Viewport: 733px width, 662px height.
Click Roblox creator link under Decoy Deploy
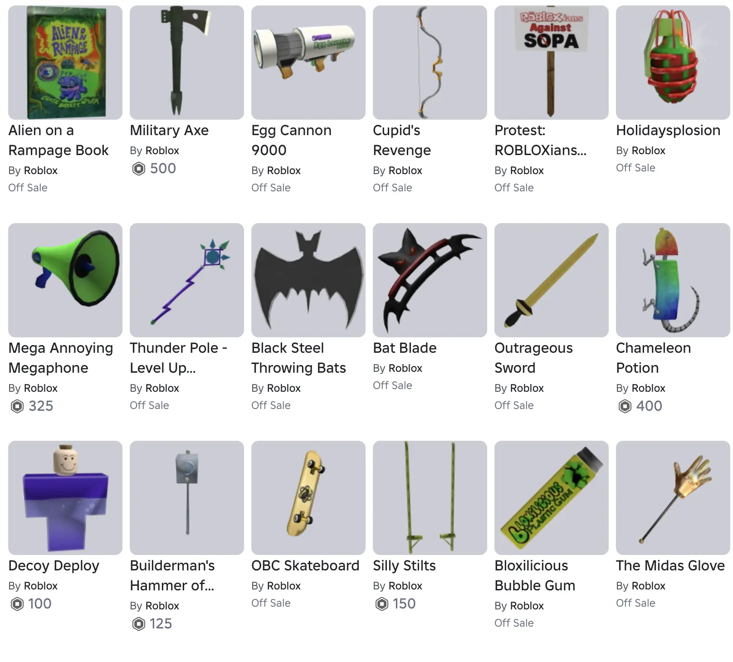tap(40, 586)
